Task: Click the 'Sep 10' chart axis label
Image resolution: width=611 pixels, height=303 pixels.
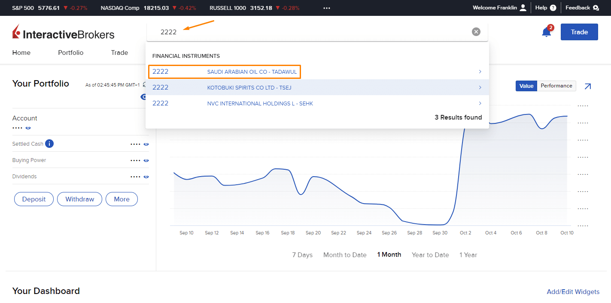Action: [186, 233]
